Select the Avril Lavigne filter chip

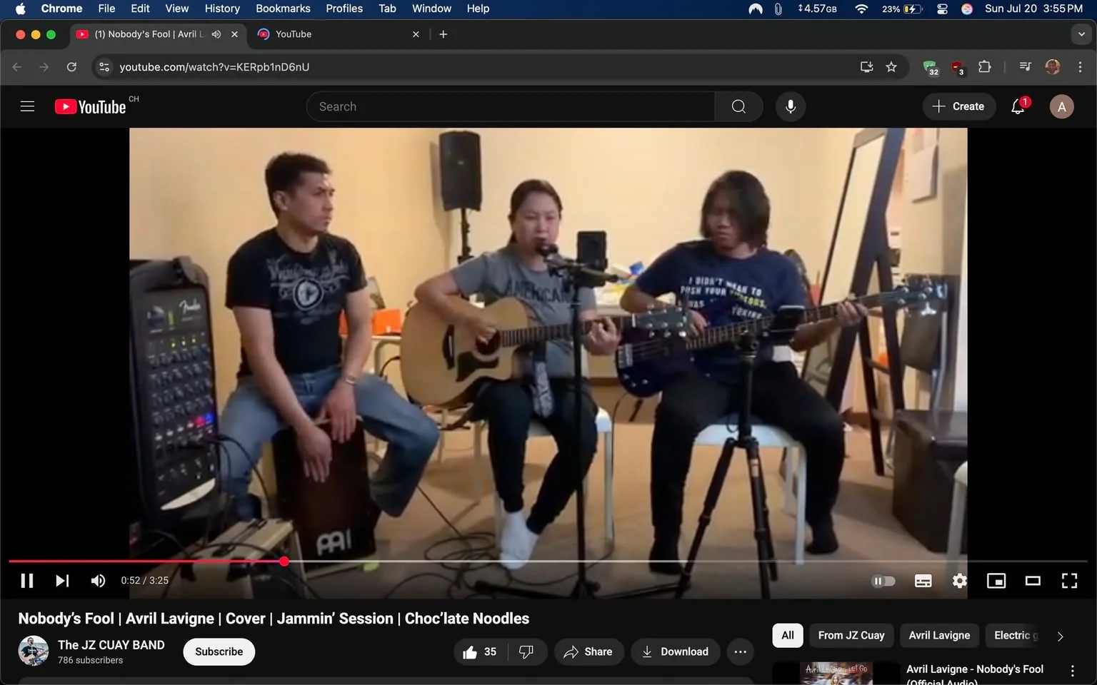pos(939,635)
